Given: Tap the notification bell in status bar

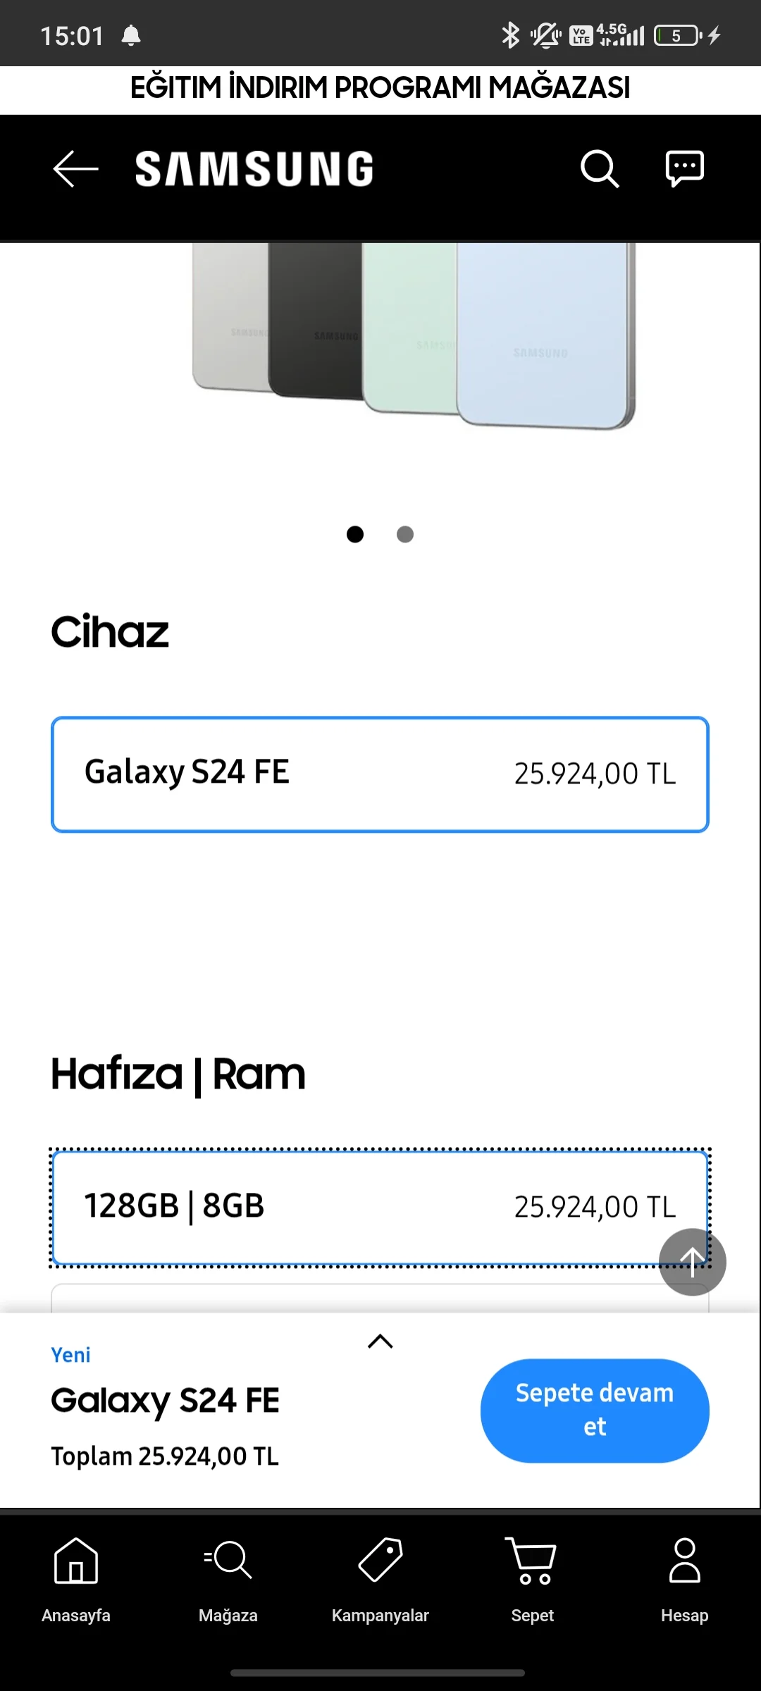Looking at the screenshot, I should 131,35.
